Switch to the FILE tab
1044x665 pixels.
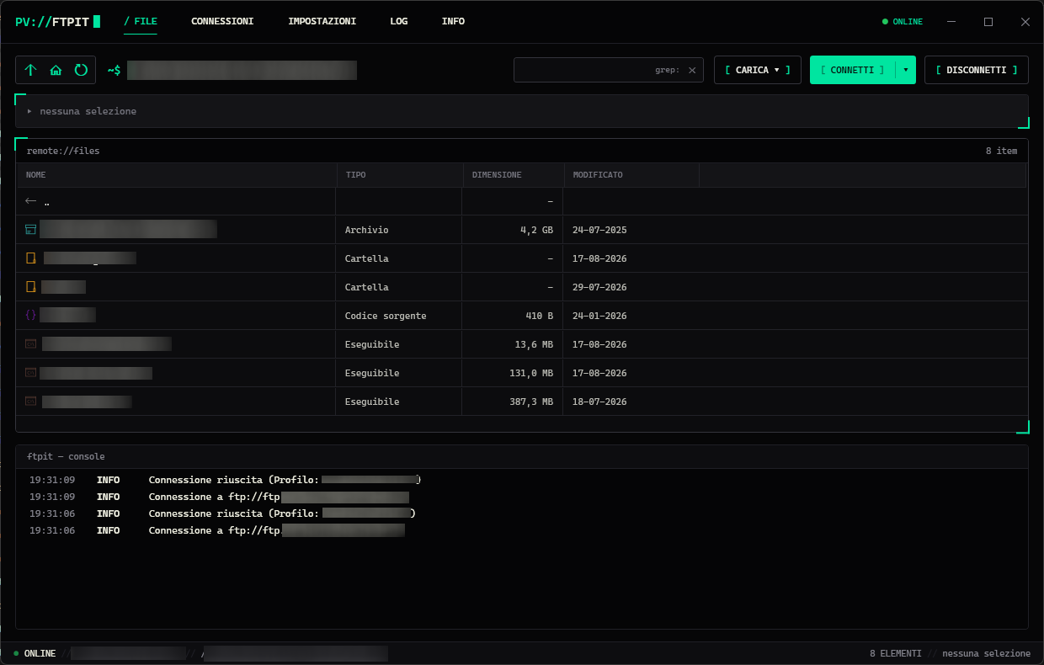click(141, 21)
